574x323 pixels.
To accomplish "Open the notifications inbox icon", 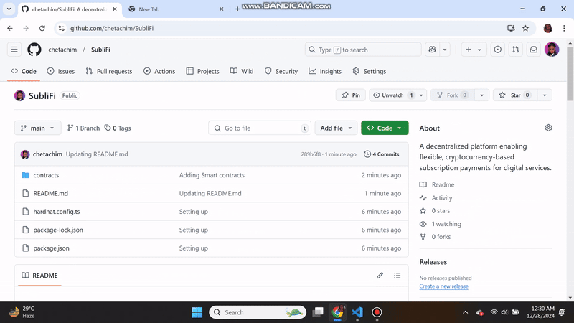I will click(533, 50).
